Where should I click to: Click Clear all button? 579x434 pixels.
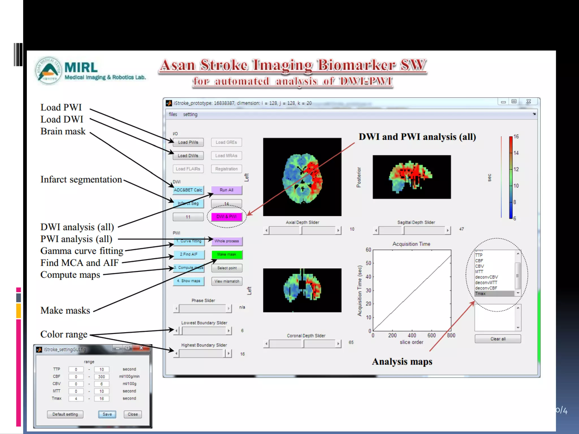498,338
